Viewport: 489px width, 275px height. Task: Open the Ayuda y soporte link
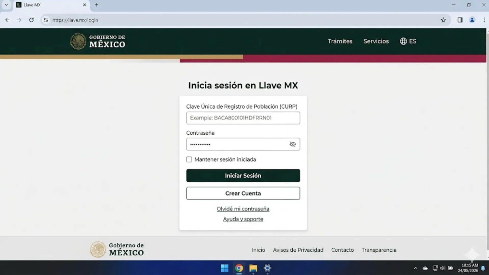tap(243, 219)
